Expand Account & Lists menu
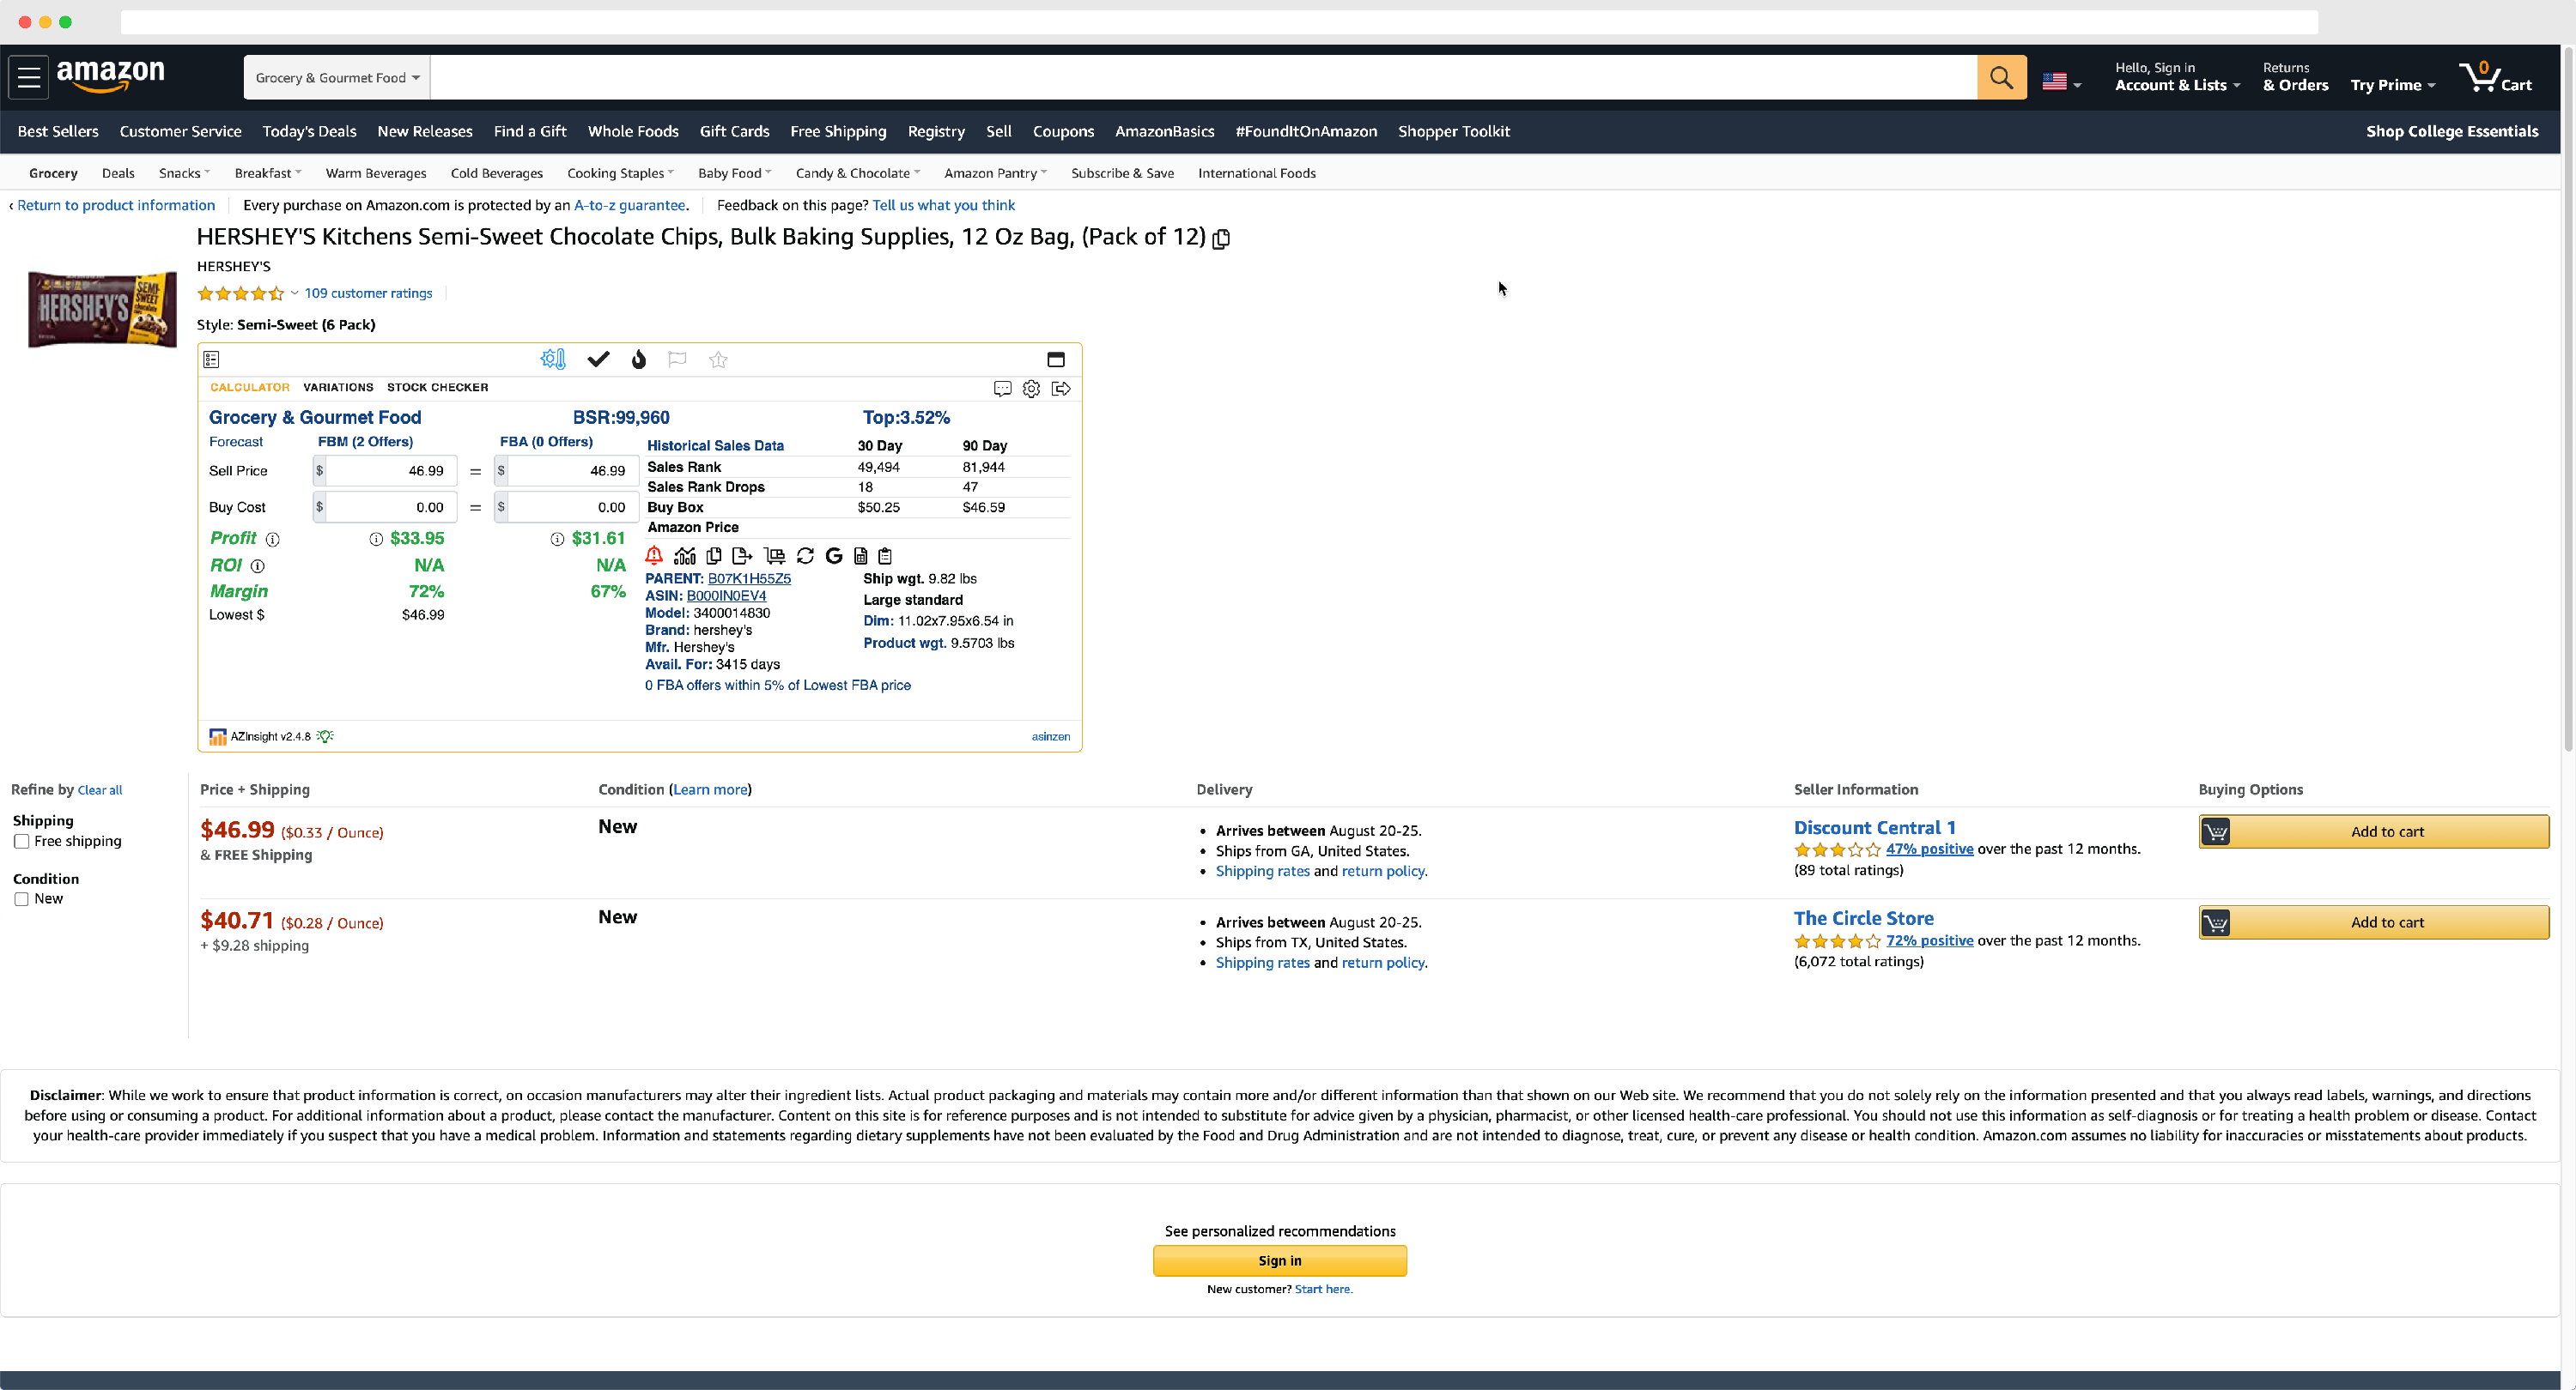Viewport: 2576px width, 1390px height. point(2177,77)
